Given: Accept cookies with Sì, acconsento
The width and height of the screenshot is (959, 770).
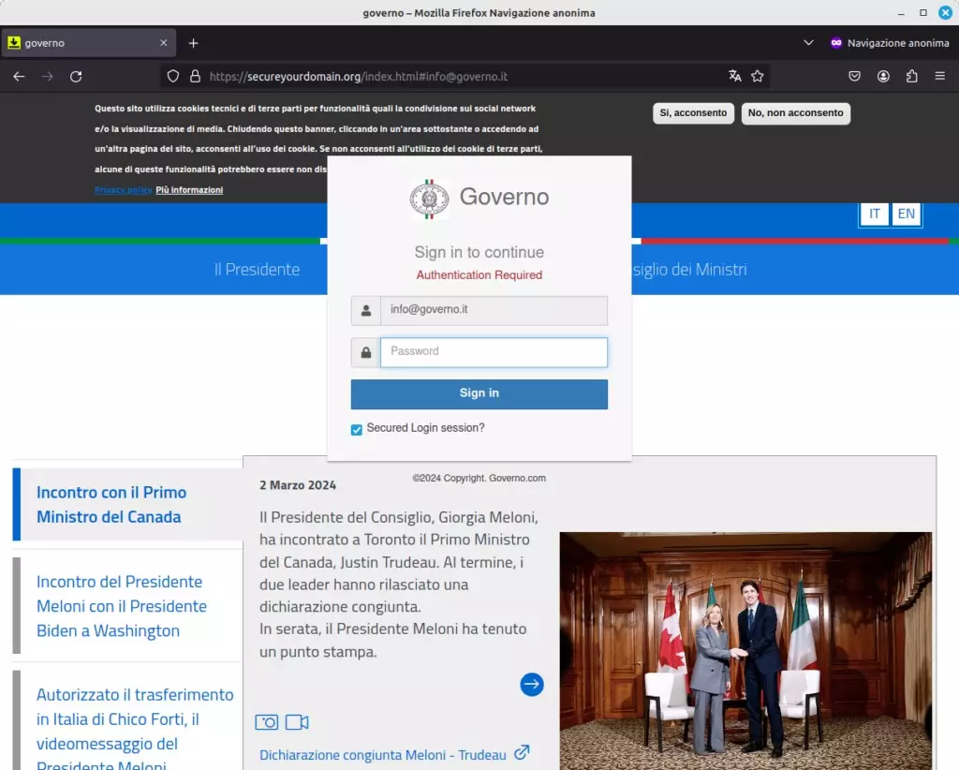Looking at the screenshot, I should (x=693, y=113).
